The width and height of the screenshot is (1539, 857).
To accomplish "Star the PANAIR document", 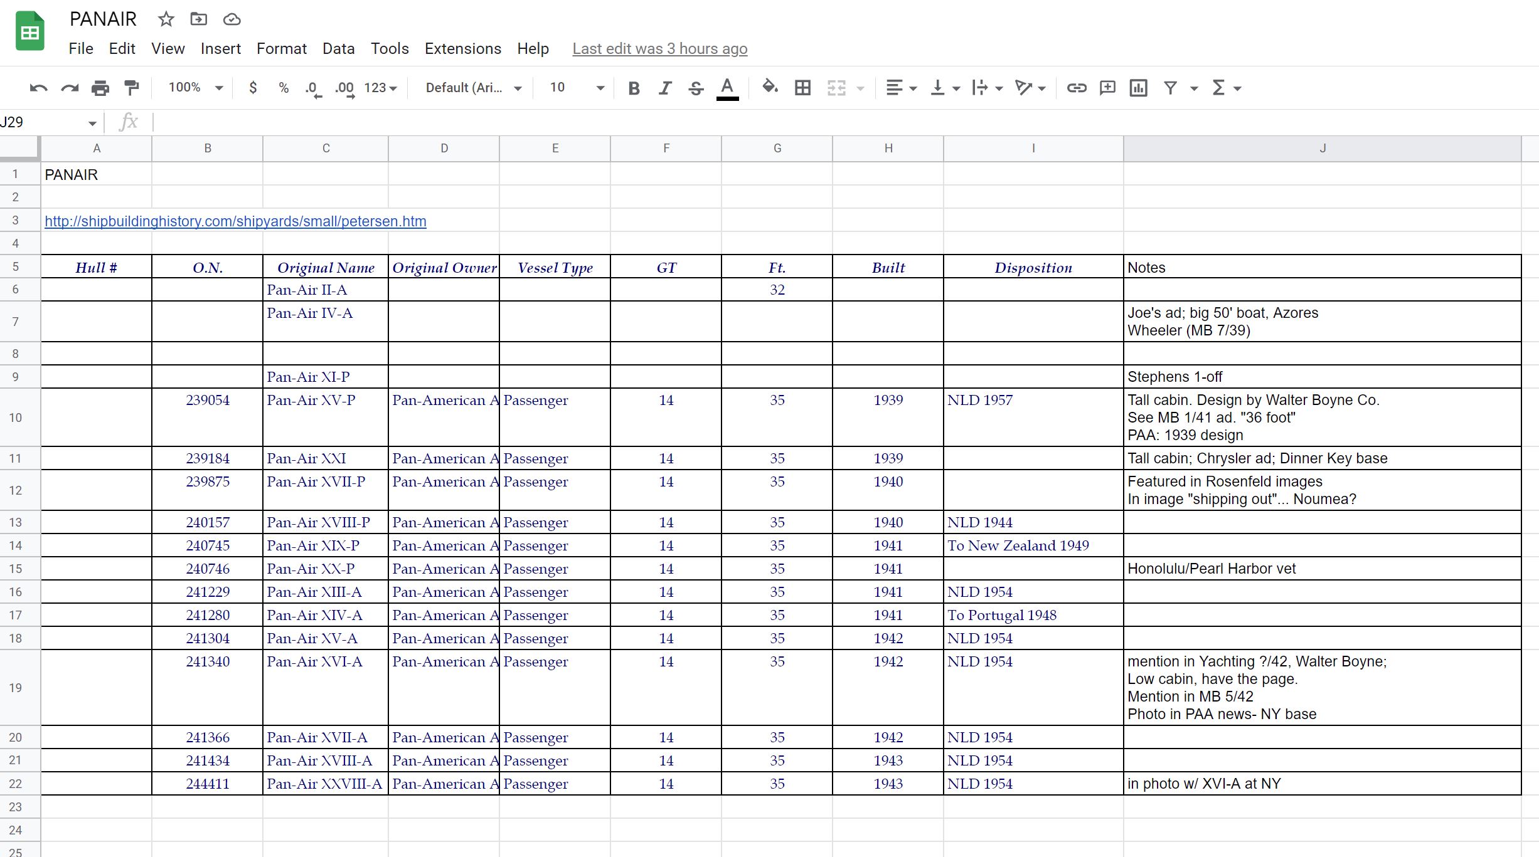I will coord(166,19).
